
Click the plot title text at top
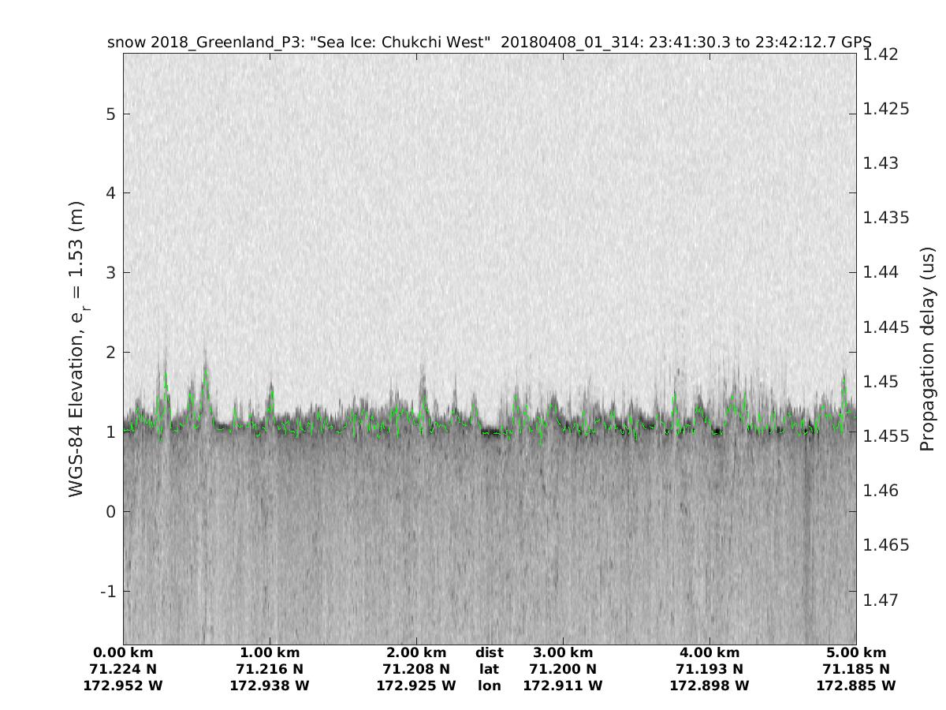point(489,43)
